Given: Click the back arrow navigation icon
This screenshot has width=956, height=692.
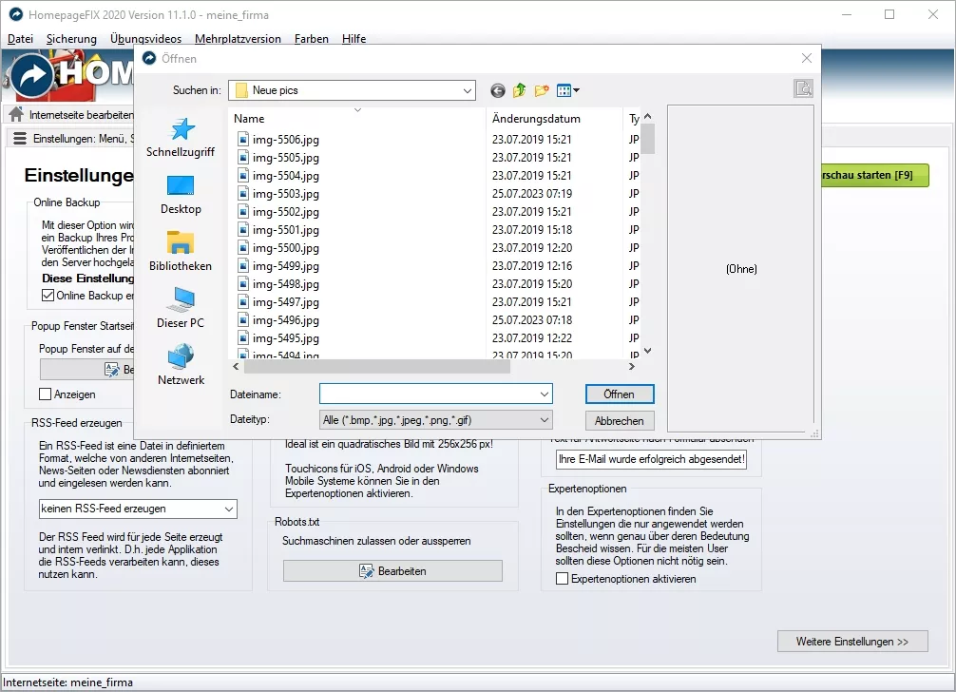Looking at the screenshot, I should pos(497,90).
